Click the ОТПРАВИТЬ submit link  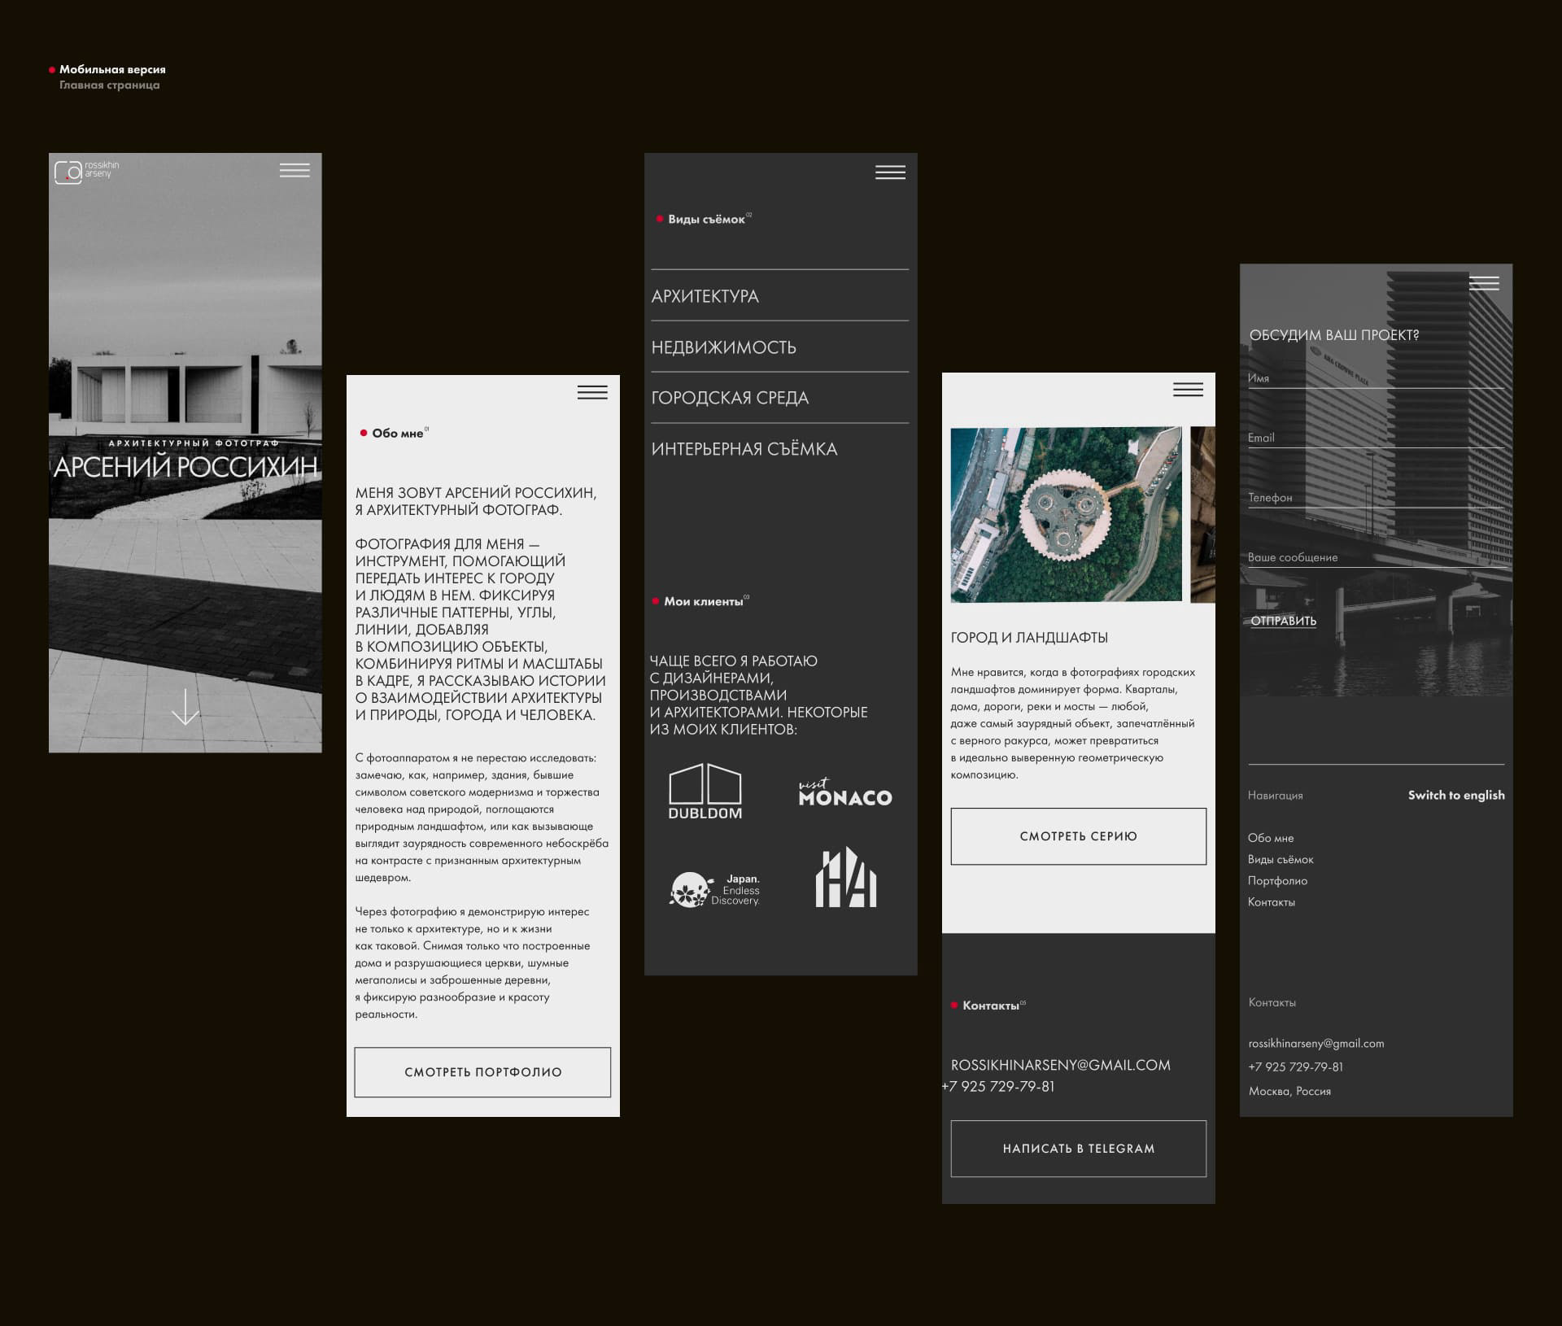(1283, 621)
